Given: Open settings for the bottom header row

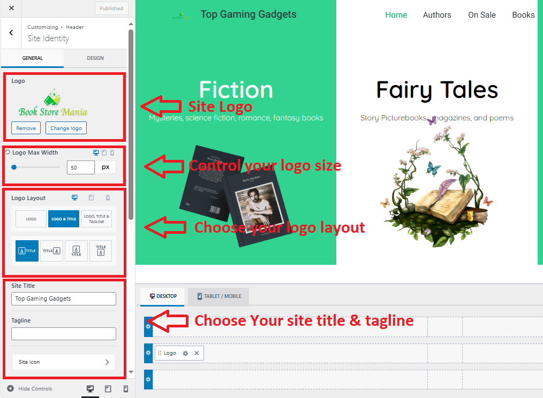Looking at the screenshot, I should tap(148, 379).
